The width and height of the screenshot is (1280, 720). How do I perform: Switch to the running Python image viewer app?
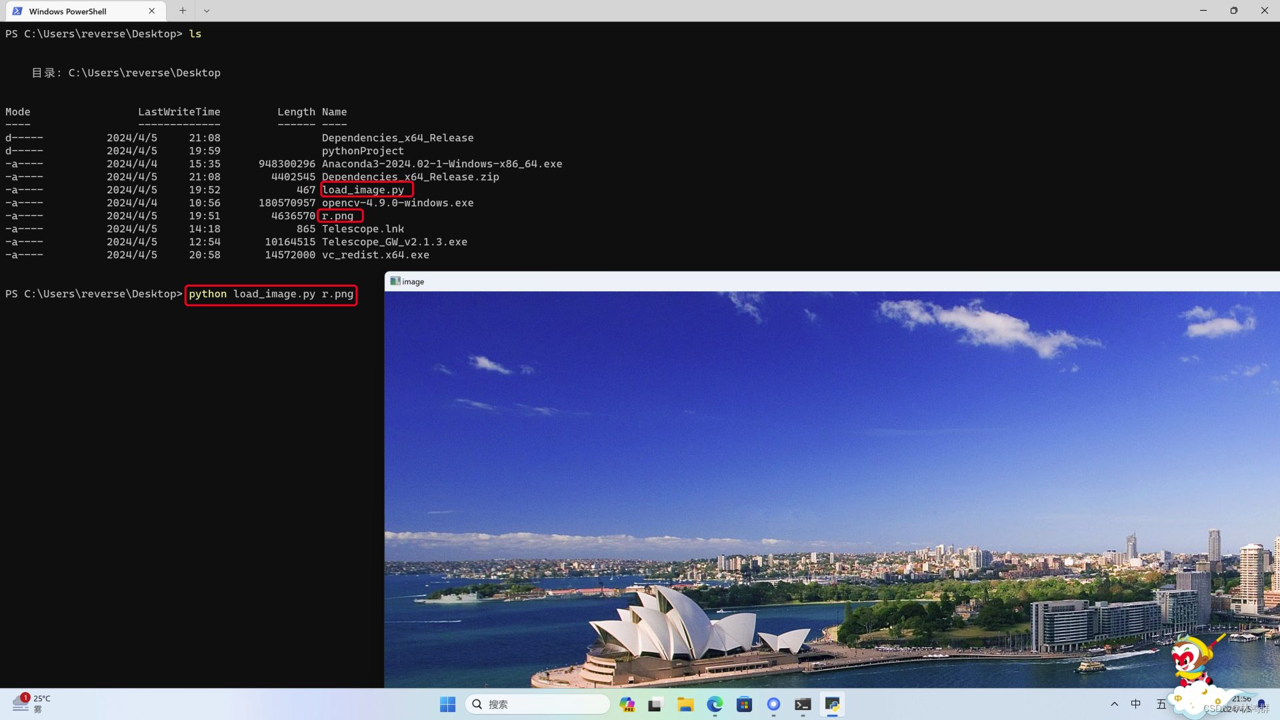click(833, 704)
